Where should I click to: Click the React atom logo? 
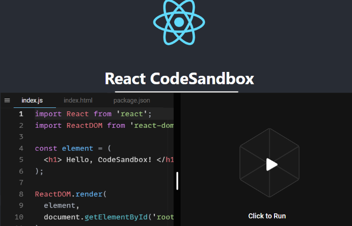point(179,22)
